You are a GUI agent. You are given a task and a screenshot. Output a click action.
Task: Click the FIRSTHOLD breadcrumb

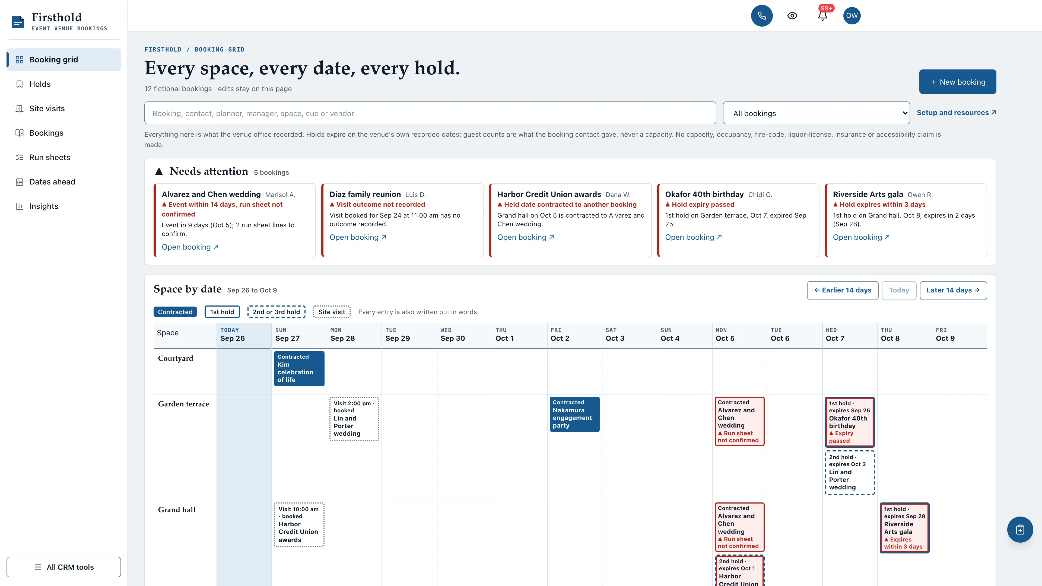click(163, 49)
